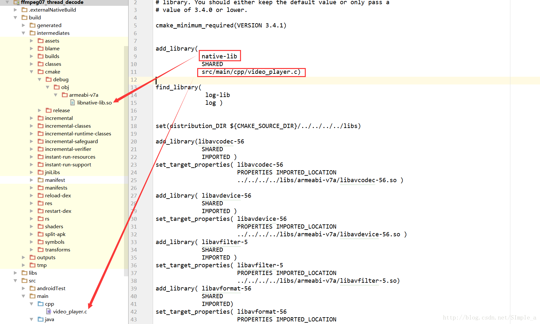Select the reload-dex folder
The width and height of the screenshot is (540, 324).
[58, 195]
